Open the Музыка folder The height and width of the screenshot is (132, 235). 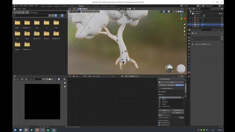17,46
